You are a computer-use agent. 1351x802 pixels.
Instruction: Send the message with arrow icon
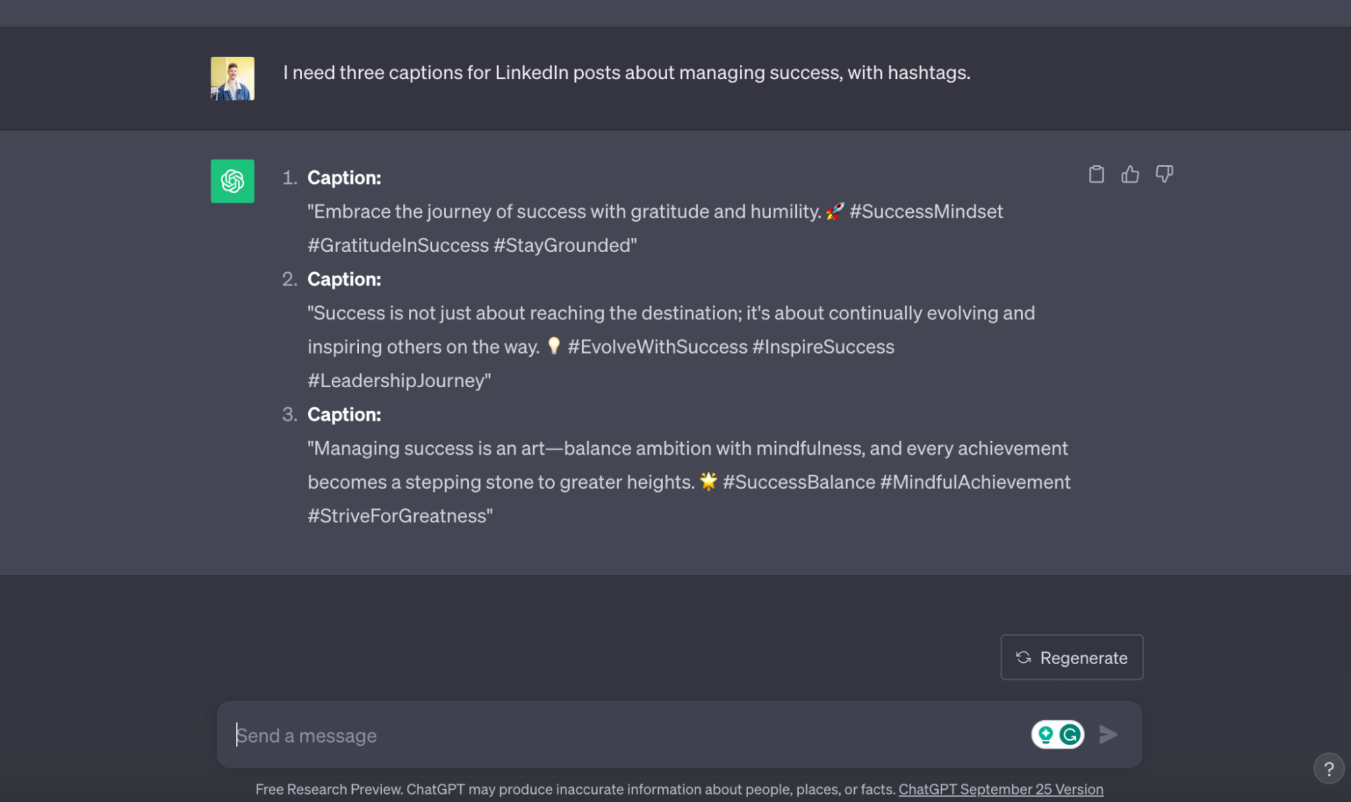tap(1108, 734)
